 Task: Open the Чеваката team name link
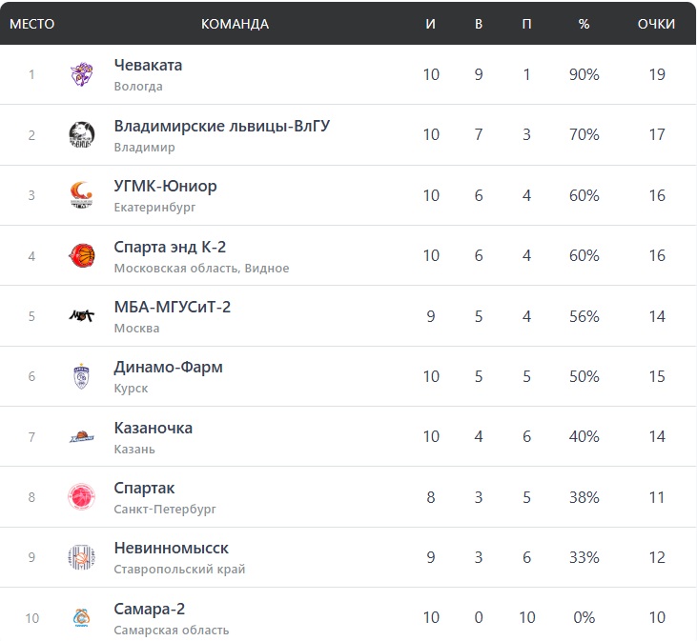point(148,66)
